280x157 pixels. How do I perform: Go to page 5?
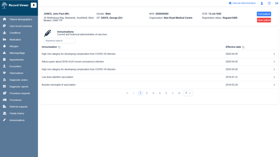pos(166,93)
